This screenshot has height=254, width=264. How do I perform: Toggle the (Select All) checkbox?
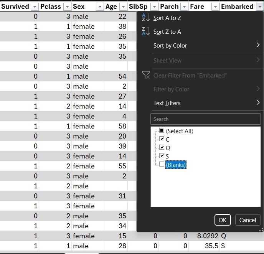coord(162,131)
